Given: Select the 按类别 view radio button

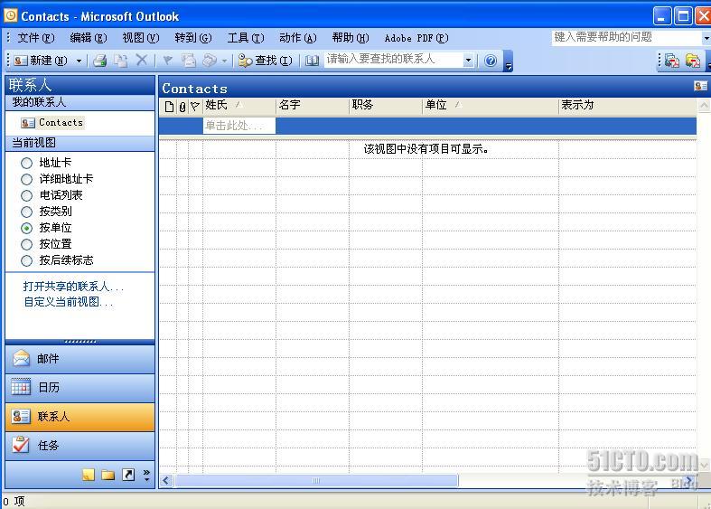Looking at the screenshot, I should click(27, 212).
